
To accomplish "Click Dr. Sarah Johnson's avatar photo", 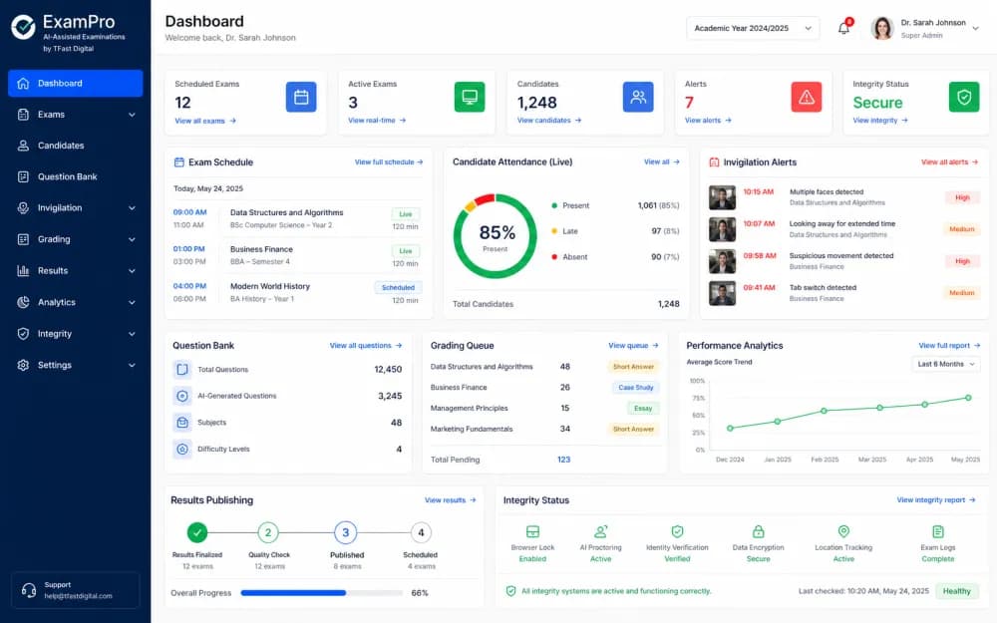I will (x=882, y=29).
